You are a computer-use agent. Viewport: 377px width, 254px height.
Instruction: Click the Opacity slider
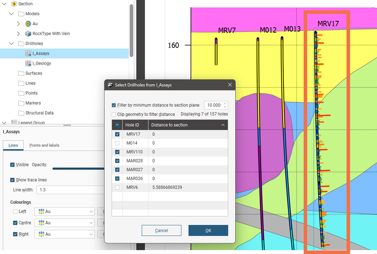tap(78, 169)
